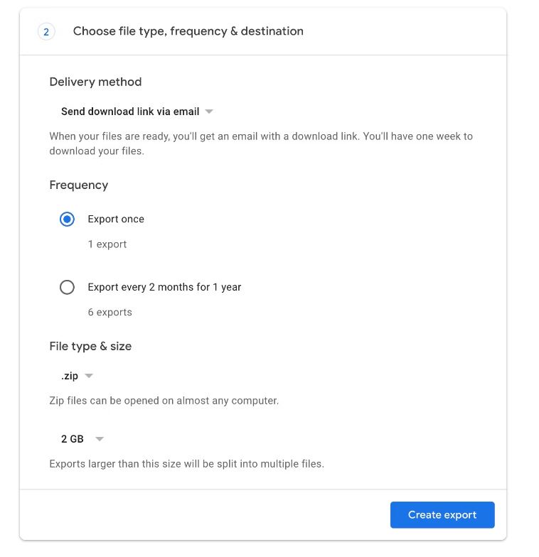Select the 'Export once' radio button
The width and height of the screenshot is (539, 557).
67,220
